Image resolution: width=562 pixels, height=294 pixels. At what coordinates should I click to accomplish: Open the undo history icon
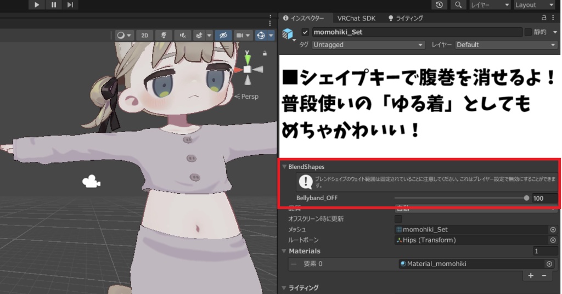tap(440, 4)
